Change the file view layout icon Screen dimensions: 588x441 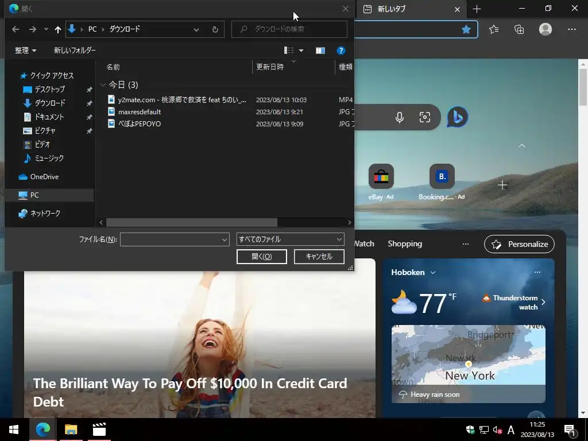(x=289, y=51)
